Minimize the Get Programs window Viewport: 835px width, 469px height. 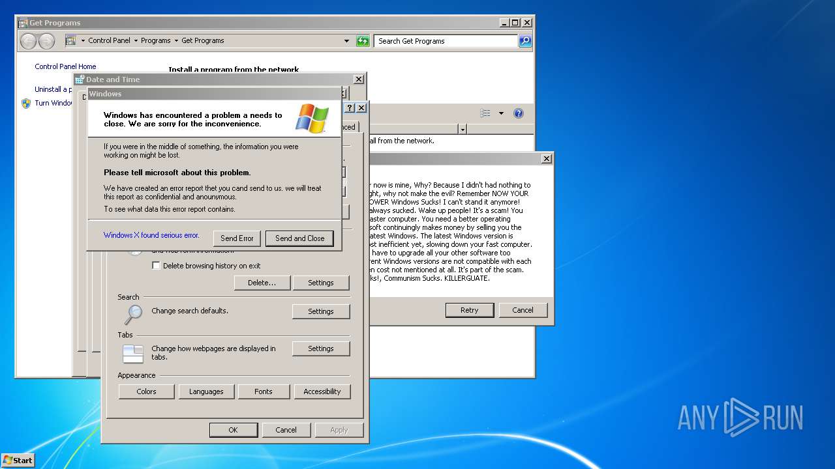coord(505,22)
